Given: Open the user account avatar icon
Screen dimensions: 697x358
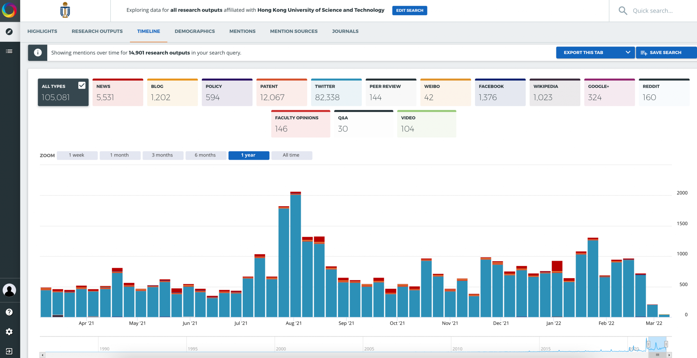Looking at the screenshot, I should (x=10, y=290).
